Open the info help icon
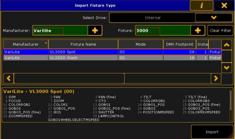This screenshot has width=235, height=139. pyautogui.click(x=202, y=6)
